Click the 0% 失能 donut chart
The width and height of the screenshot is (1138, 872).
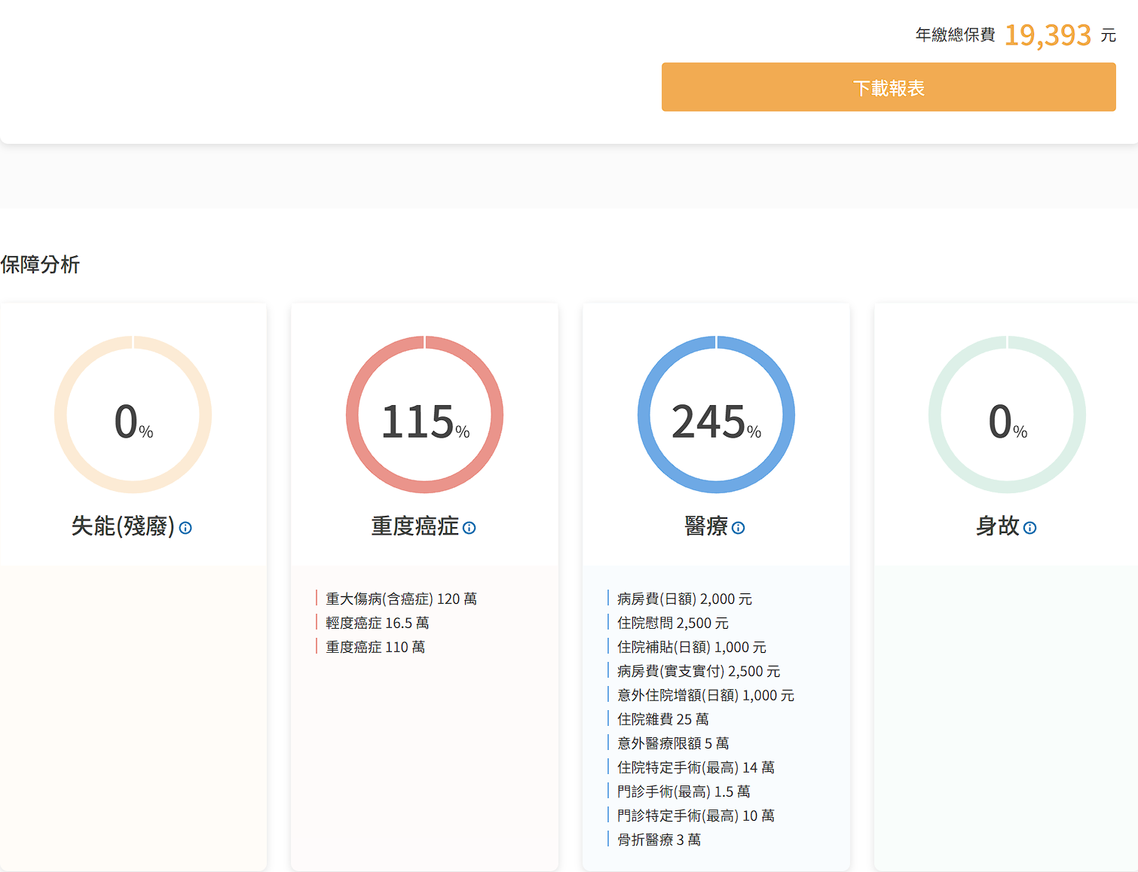click(133, 415)
